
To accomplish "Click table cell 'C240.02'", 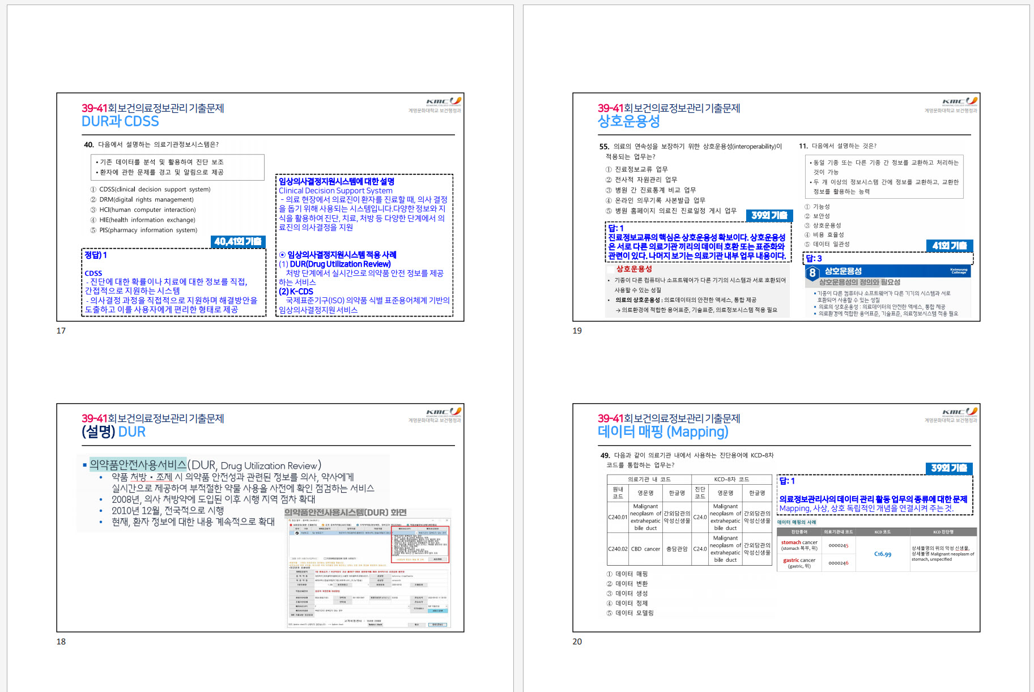I will tap(618, 549).
